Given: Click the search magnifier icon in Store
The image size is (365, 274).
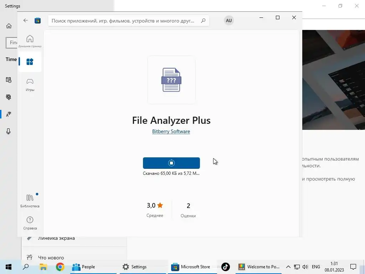Looking at the screenshot, I should click(x=203, y=20).
